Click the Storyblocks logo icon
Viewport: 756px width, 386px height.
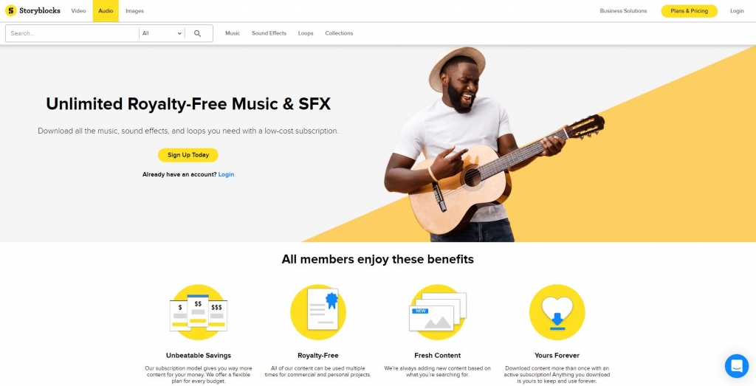point(10,10)
